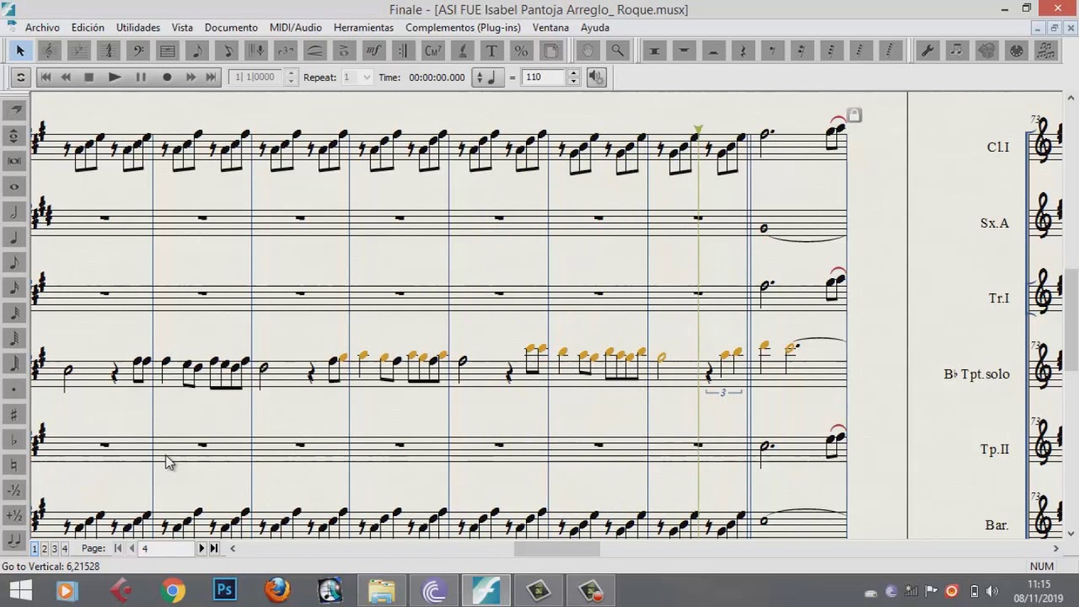This screenshot has width=1079, height=607.
Task: Start playback with Play button
Action: coord(115,78)
